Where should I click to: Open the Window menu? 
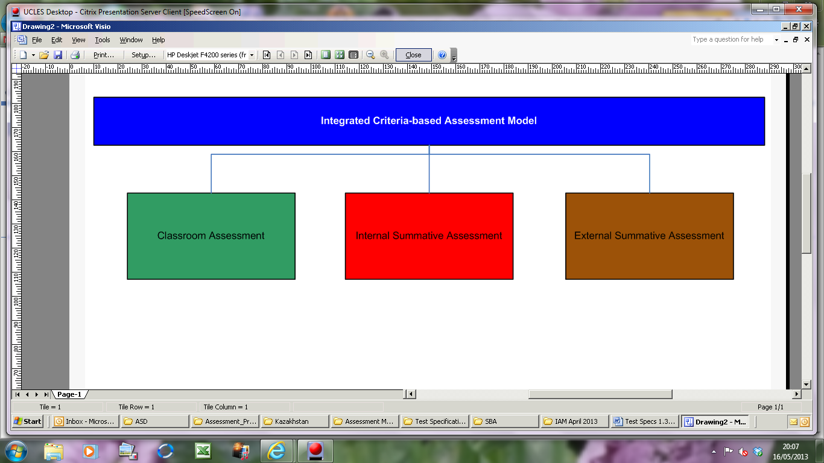point(131,40)
